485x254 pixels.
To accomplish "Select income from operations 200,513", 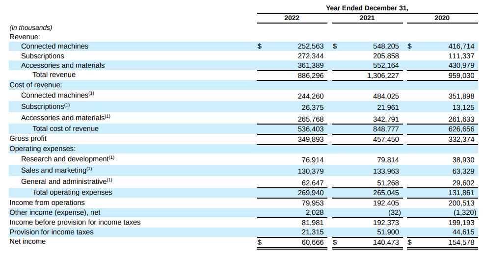I will click(461, 203).
